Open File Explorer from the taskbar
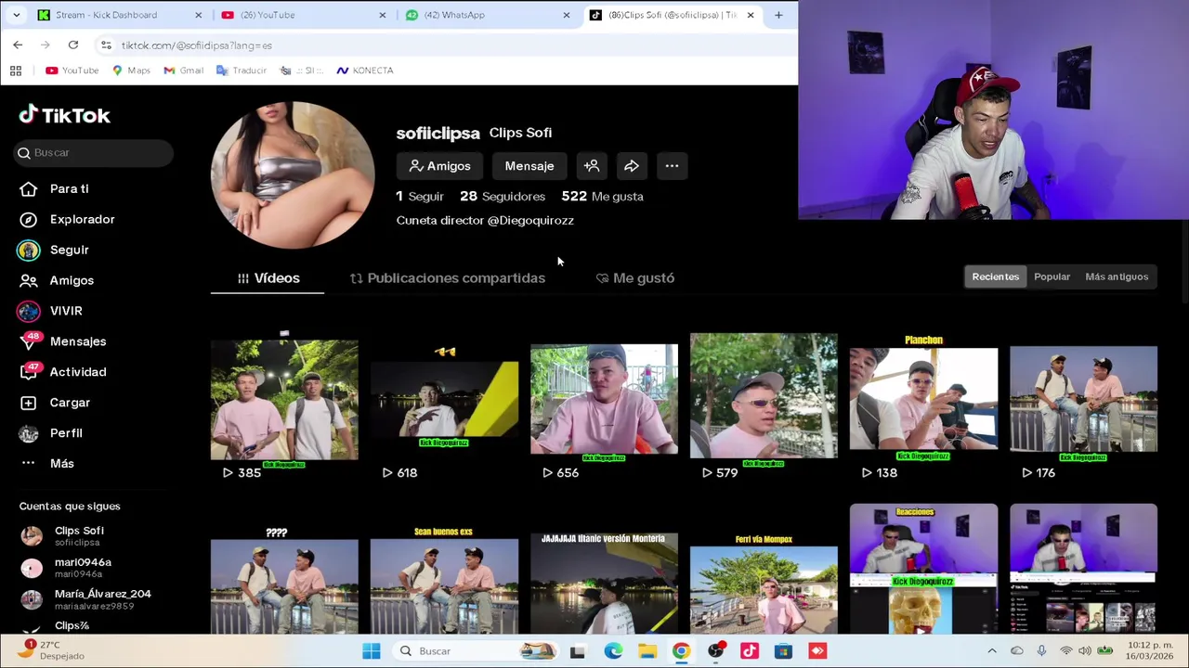The width and height of the screenshot is (1189, 668). [x=647, y=651]
